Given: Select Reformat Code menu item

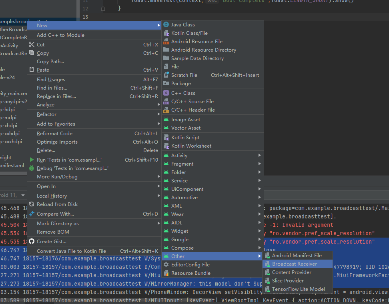Looking at the screenshot, I should click(94, 134).
